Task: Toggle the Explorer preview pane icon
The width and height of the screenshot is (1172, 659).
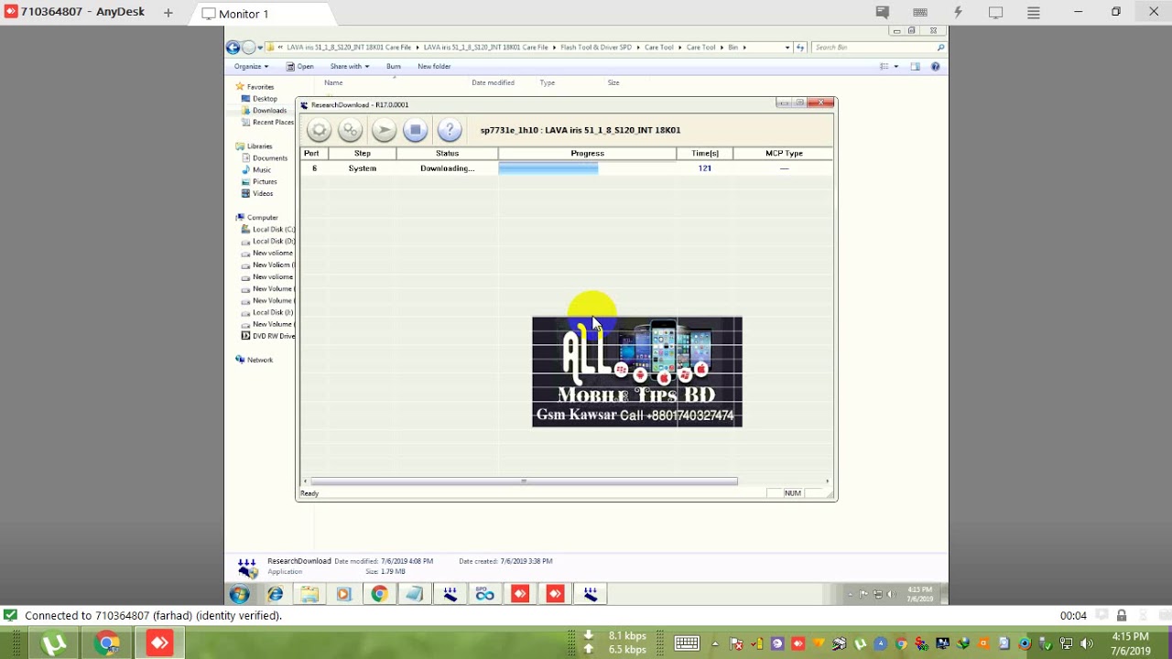Action: pos(915,67)
